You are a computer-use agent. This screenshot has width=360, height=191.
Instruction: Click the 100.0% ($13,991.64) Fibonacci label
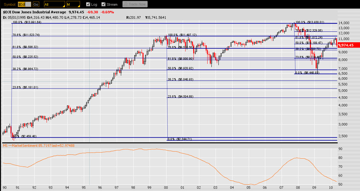pyautogui.click(x=27, y=22)
